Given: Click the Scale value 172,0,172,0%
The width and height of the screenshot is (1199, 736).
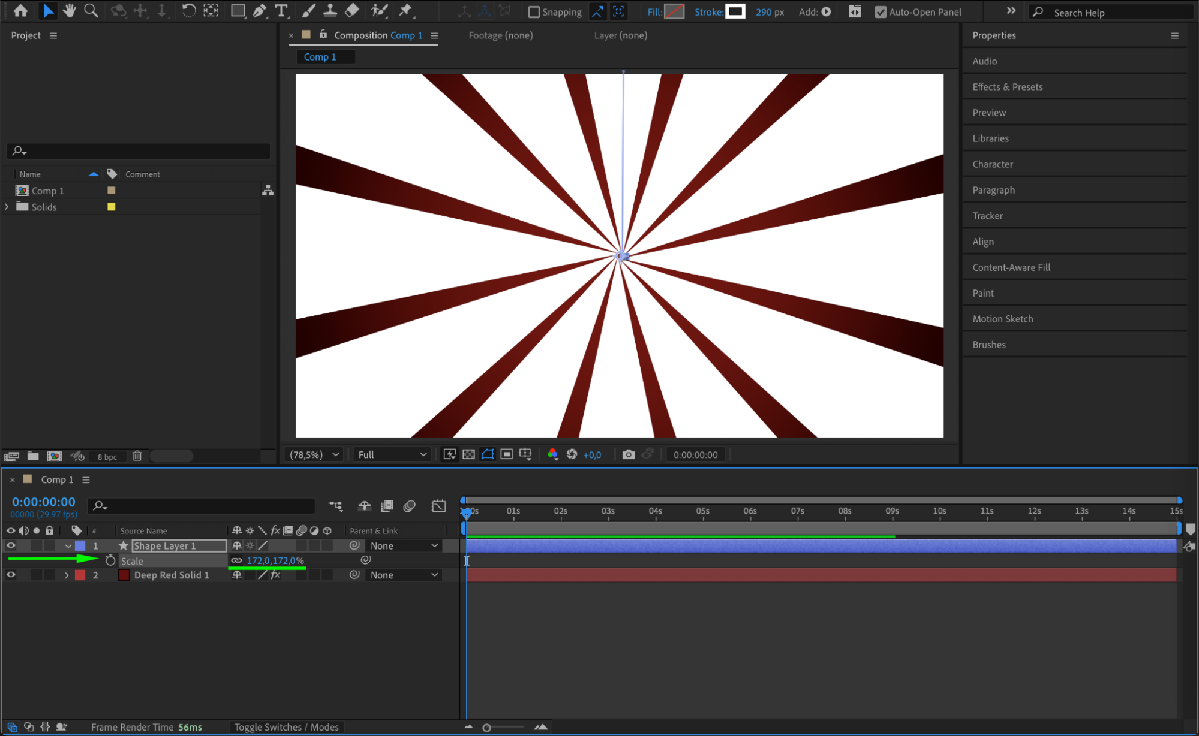Looking at the screenshot, I should (275, 560).
